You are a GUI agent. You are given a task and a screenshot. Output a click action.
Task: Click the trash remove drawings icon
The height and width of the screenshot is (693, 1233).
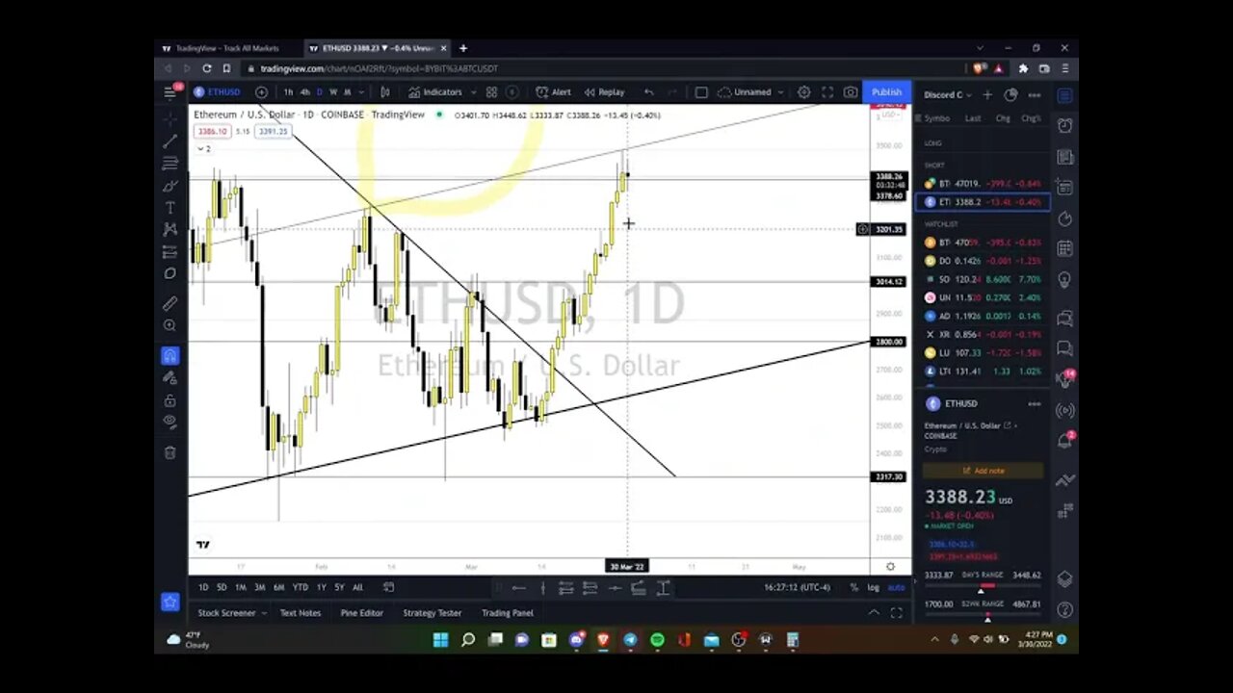point(170,452)
